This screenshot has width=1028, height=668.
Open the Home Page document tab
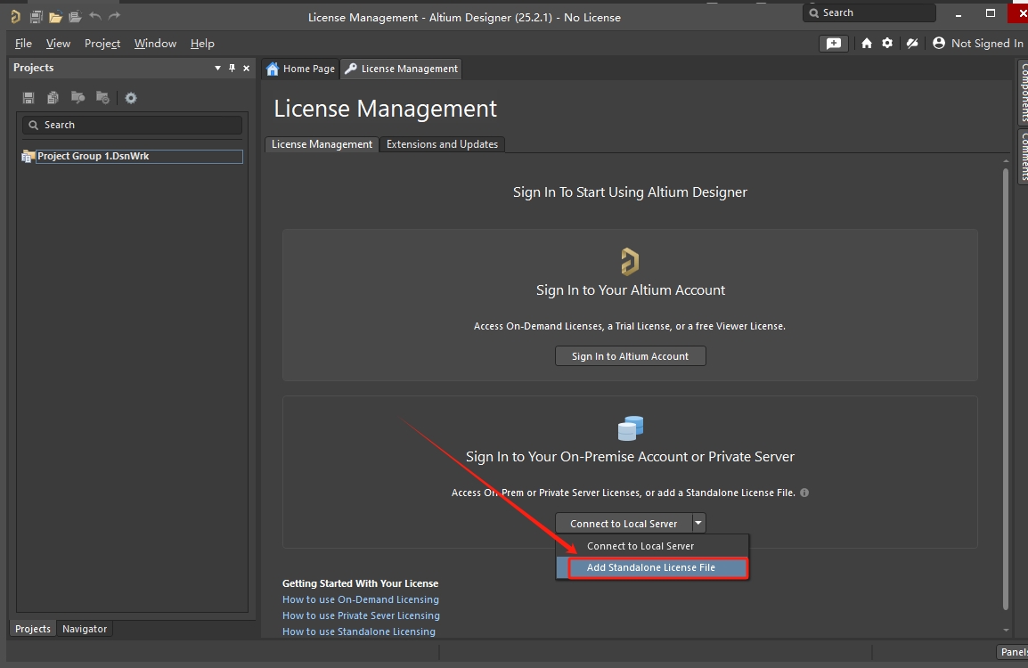pos(301,69)
